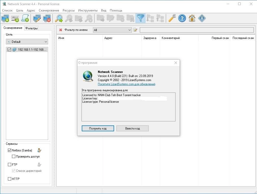257x194 pixels.
Task: Switch to the Сканирование panel tab
Action: click(x=13, y=28)
